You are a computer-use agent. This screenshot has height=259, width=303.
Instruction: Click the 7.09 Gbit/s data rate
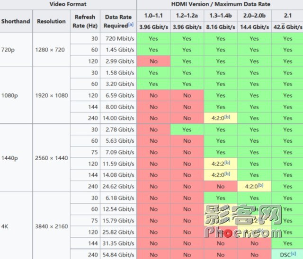pyautogui.click(x=120, y=152)
